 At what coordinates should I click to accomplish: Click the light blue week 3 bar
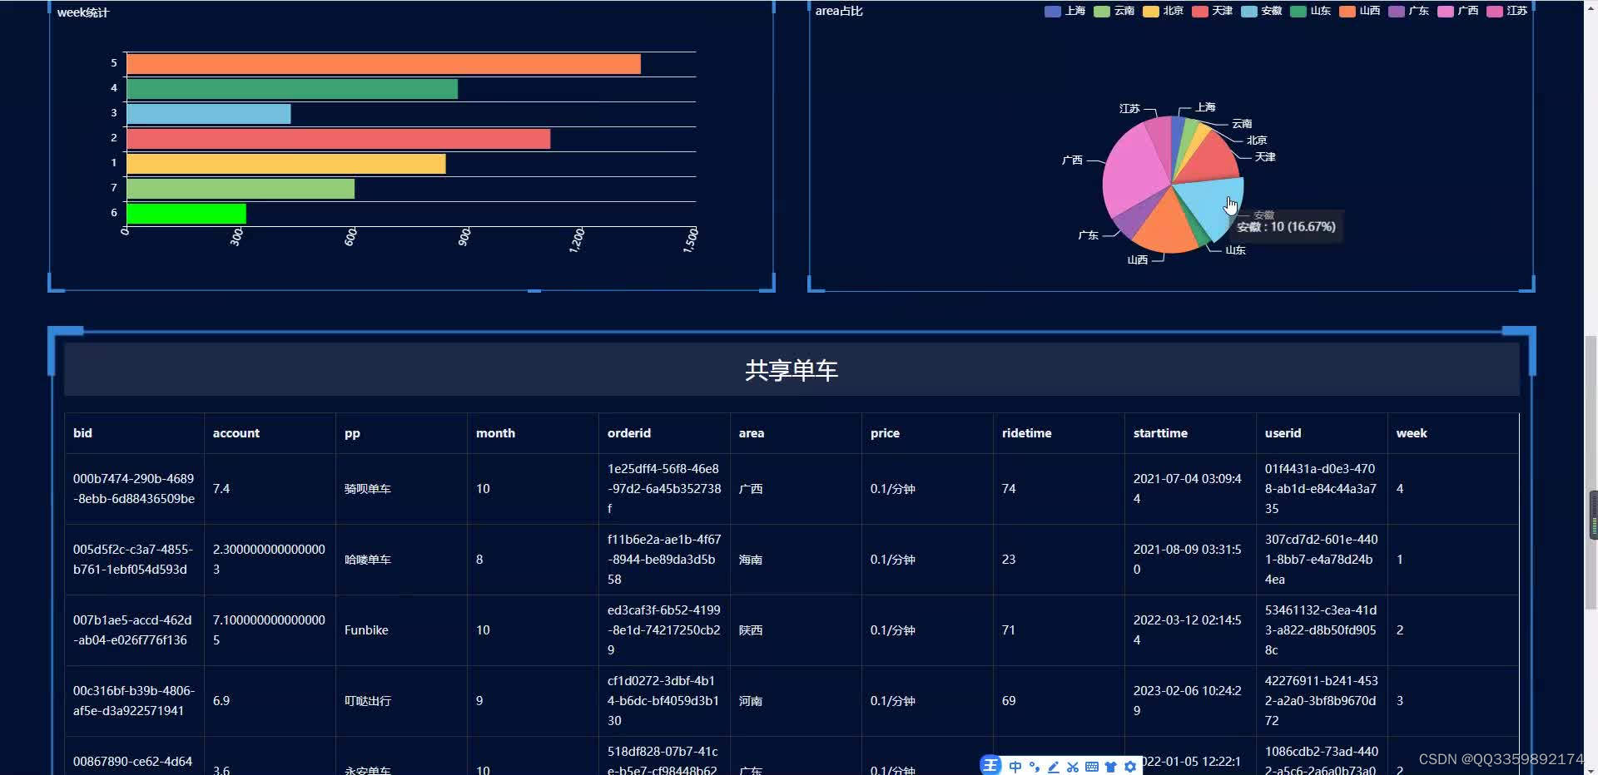(209, 114)
